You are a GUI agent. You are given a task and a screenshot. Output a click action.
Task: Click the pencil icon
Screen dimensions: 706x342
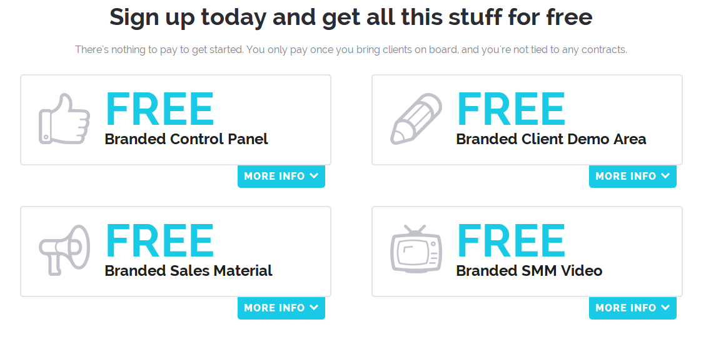(x=416, y=119)
